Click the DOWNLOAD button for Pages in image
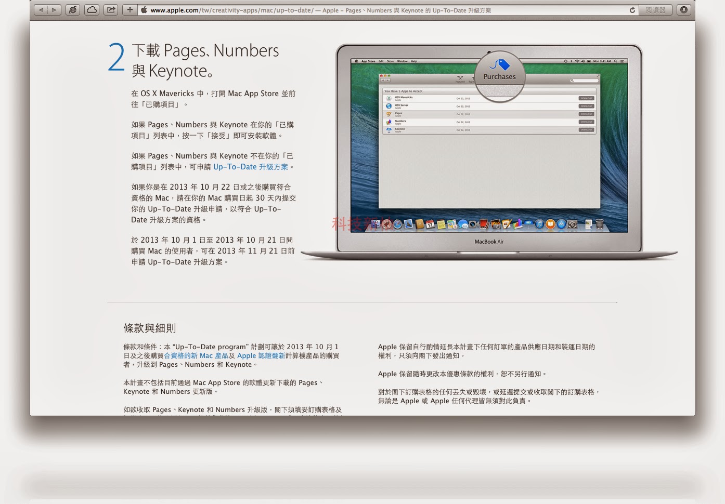Screen dimensions: 725x504 (586, 114)
